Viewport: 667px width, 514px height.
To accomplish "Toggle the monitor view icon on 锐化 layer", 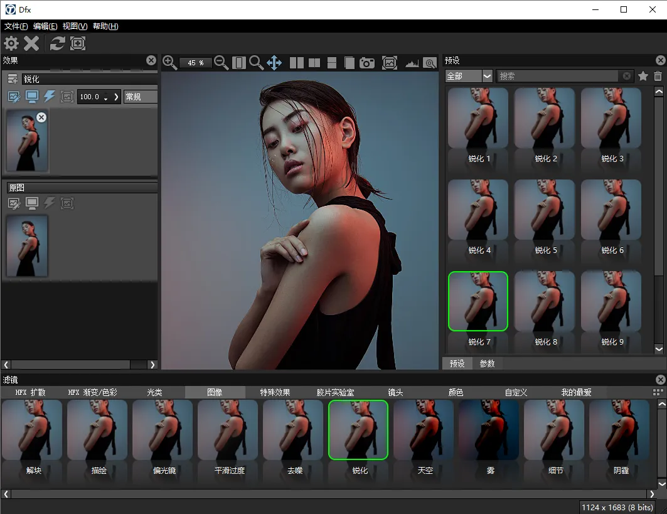I will tap(32, 97).
